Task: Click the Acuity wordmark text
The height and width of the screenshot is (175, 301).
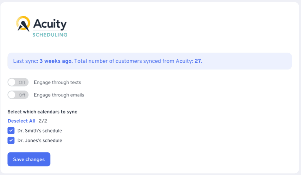Action: (50, 24)
